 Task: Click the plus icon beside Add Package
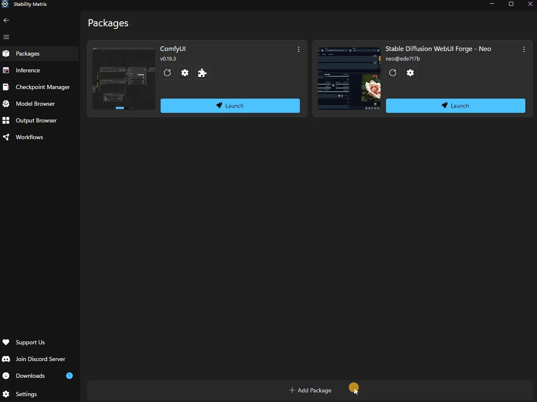point(292,390)
